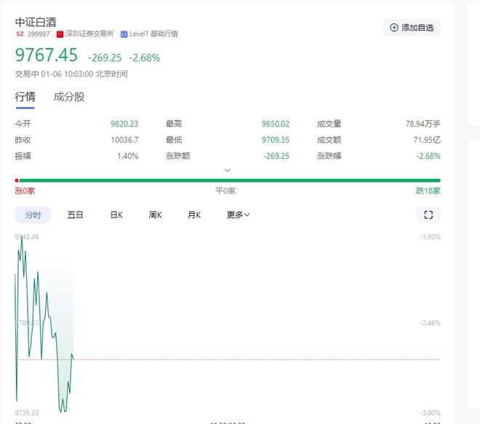Image resolution: width=480 pixels, height=424 pixels.
Task: Expand more quote details with the chevron
Action: coord(228,170)
